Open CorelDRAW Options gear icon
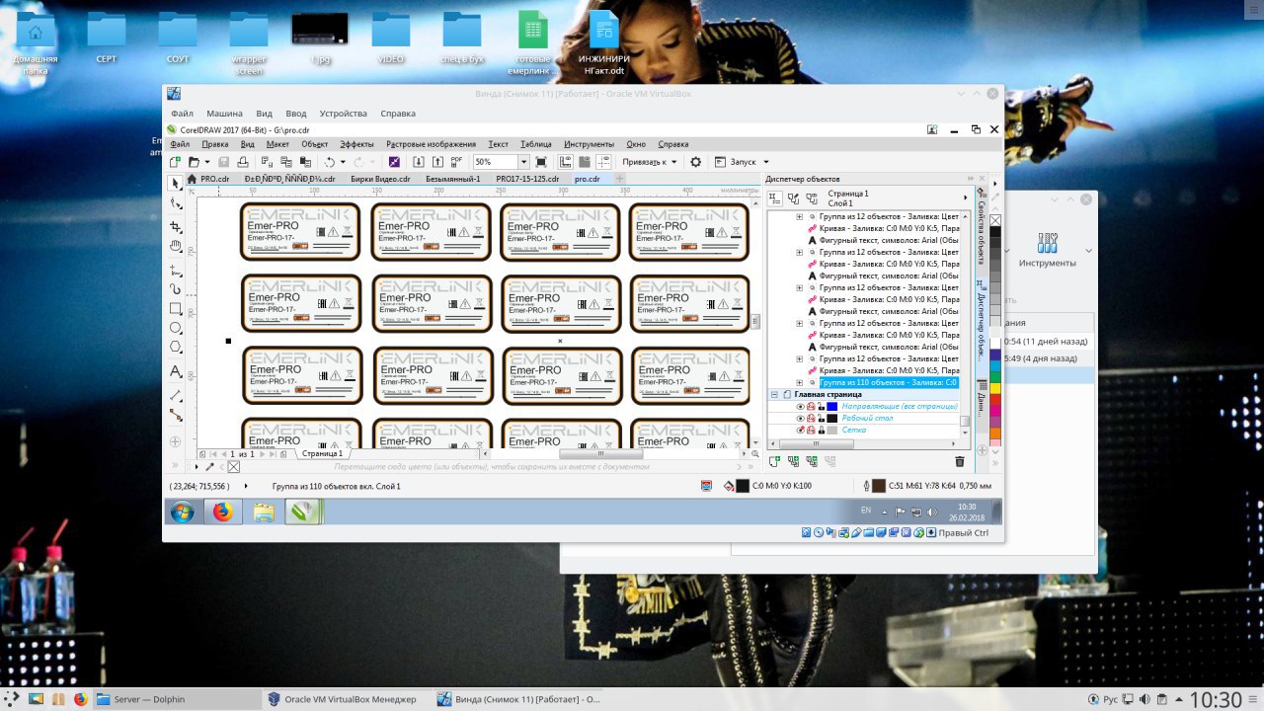The image size is (1264, 711). pos(695,162)
